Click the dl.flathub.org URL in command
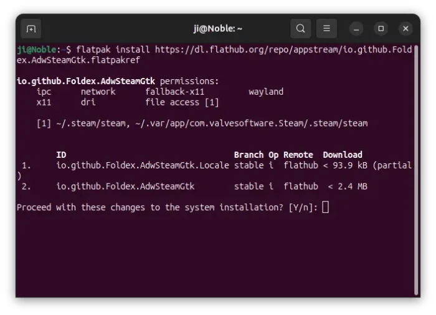This screenshot has width=436, height=315. [283, 49]
